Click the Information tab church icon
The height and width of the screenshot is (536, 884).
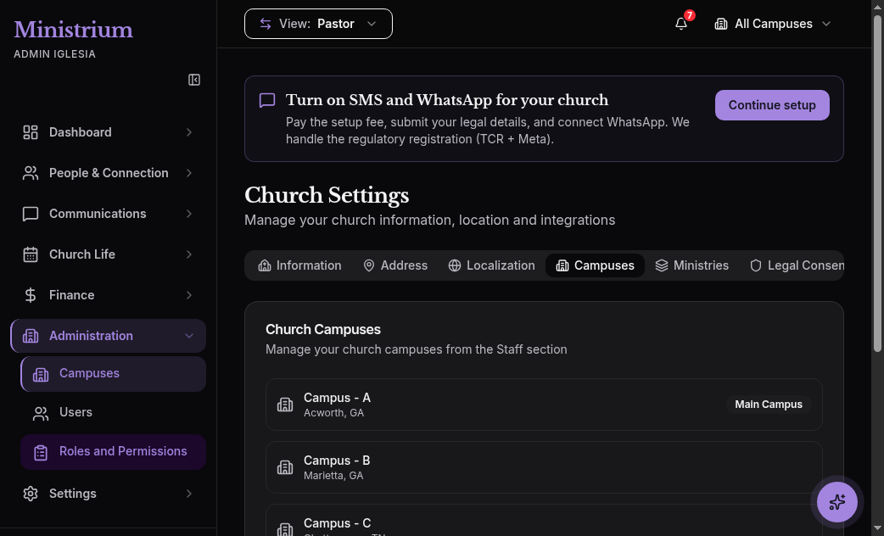pos(265,265)
